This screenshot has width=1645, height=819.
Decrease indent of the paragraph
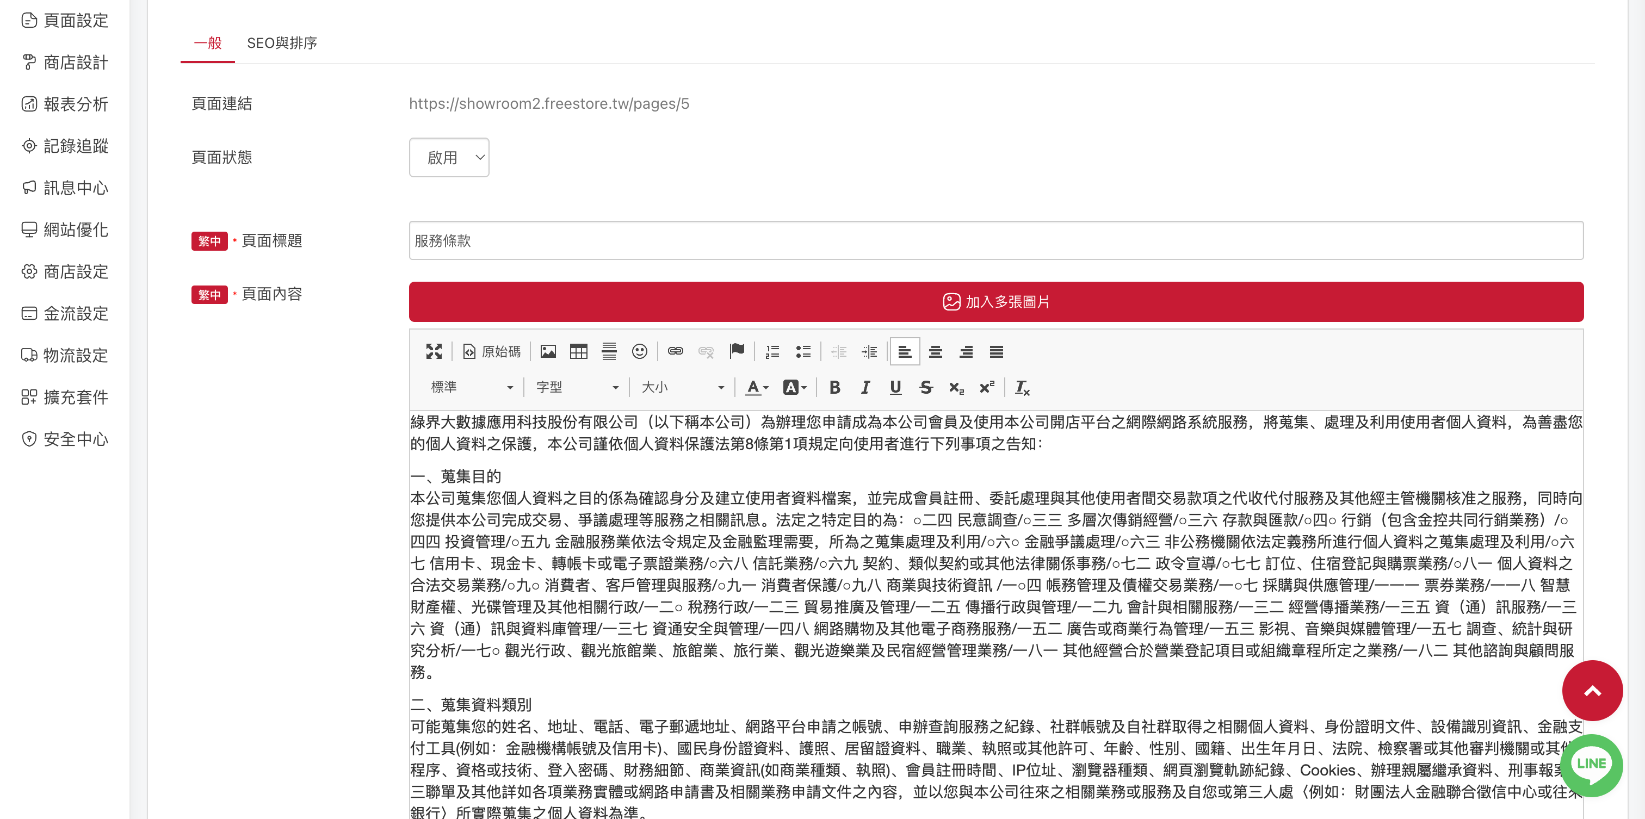coord(838,351)
